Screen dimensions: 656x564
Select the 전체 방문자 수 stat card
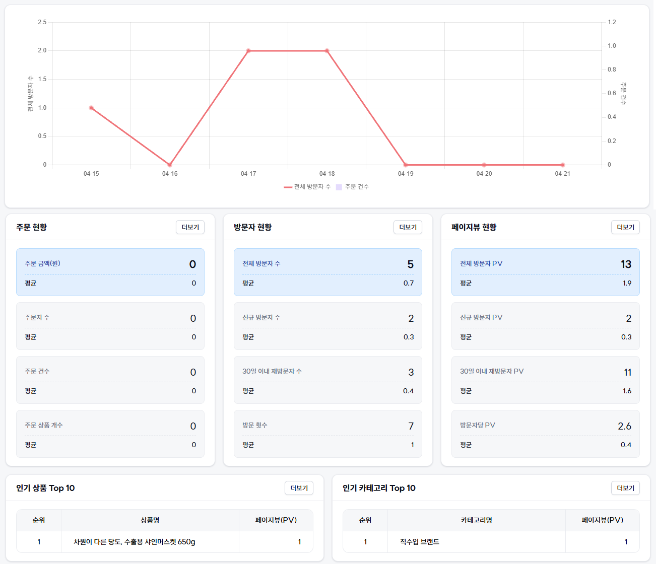[x=328, y=272]
